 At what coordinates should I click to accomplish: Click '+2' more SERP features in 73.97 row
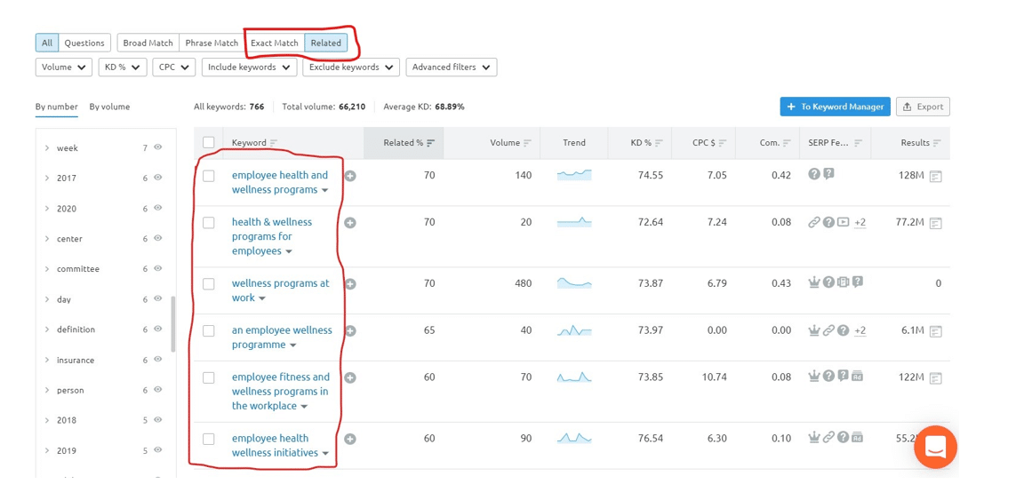coord(860,331)
